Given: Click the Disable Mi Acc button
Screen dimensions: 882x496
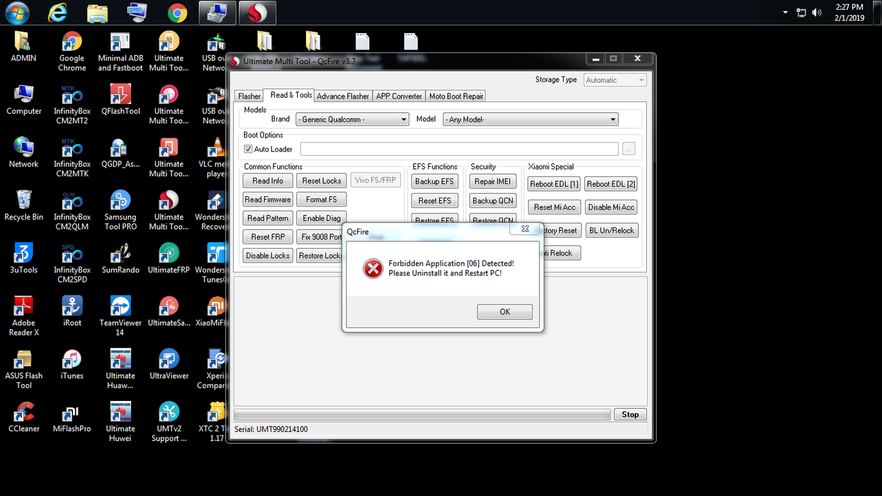Looking at the screenshot, I should pos(611,207).
